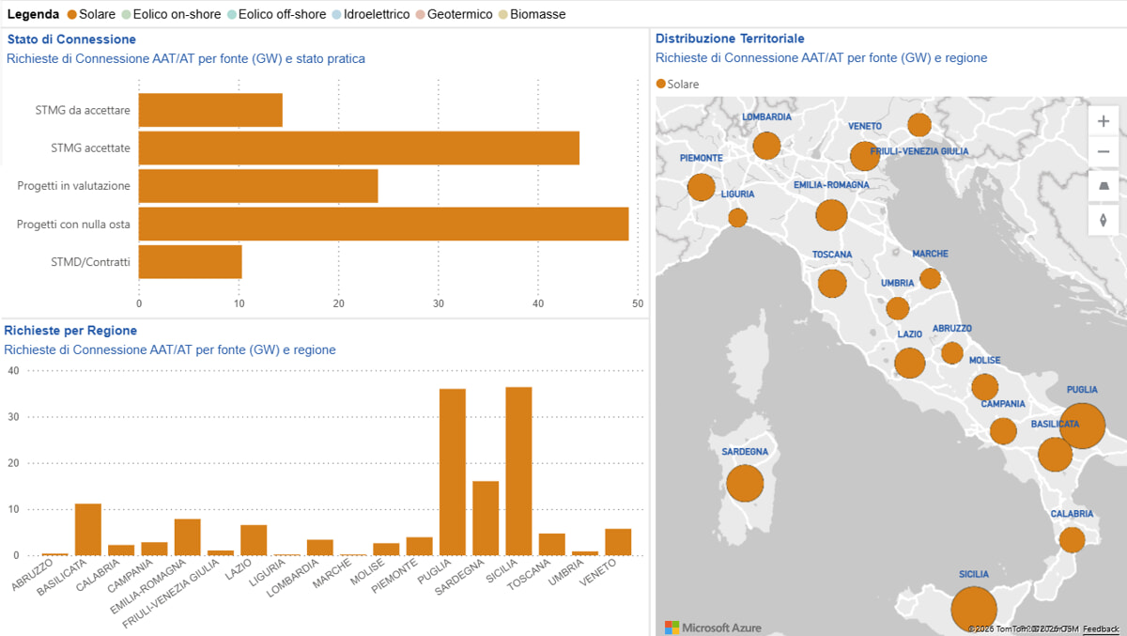Zoom out on the map with minus button
Image resolution: width=1127 pixels, height=636 pixels.
[1103, 152]
